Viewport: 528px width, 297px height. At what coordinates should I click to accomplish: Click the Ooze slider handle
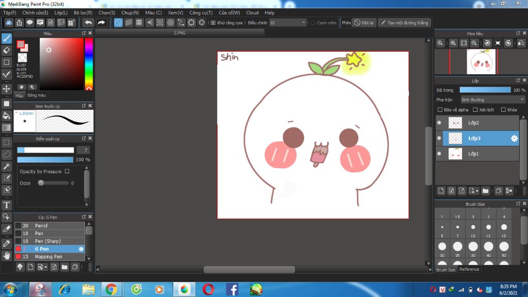coord(41,183)
